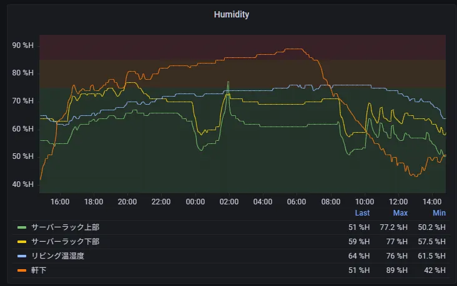Click the 16:00 tick on the time axis
The image size is (457, 286).
60,202
